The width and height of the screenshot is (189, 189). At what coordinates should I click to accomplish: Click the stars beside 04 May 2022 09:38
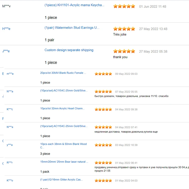point(103,109)
